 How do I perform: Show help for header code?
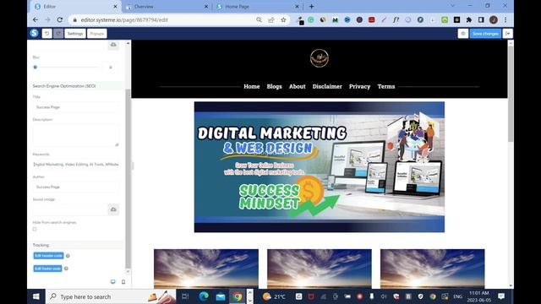click(x=68, y=256)
